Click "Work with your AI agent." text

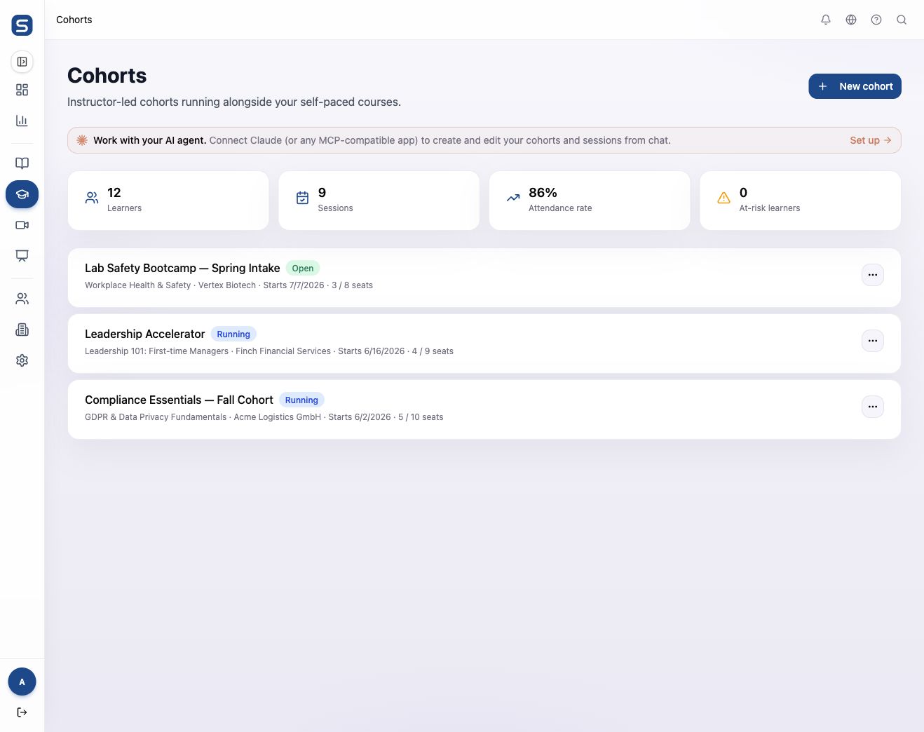[149, 140]
